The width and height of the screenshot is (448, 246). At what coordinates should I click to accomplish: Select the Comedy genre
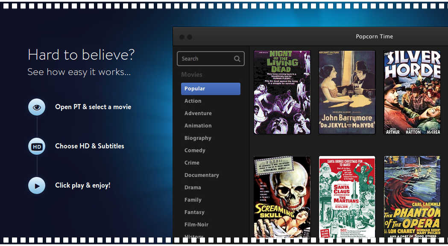195,150
